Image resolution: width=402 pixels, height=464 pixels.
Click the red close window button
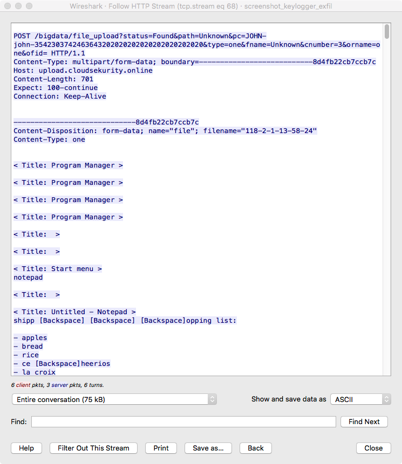tap(8, 6)
